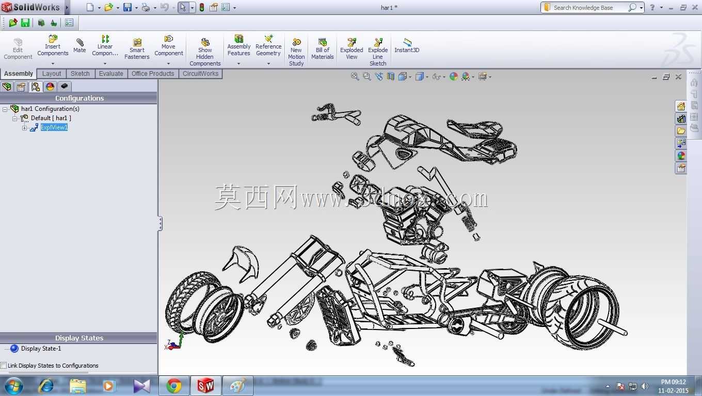Open the FeatureManager design tree tab

tap(7, 87)
